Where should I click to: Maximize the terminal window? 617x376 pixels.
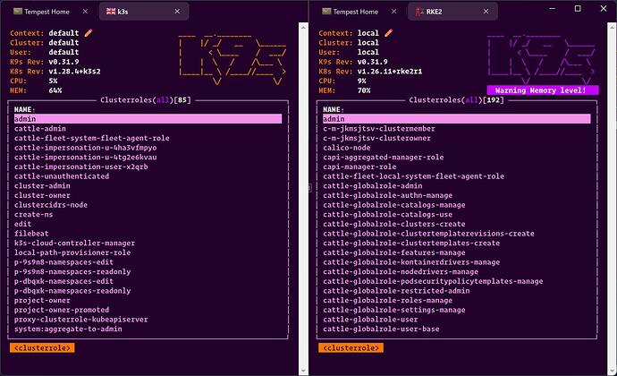(x=578, y=8)
